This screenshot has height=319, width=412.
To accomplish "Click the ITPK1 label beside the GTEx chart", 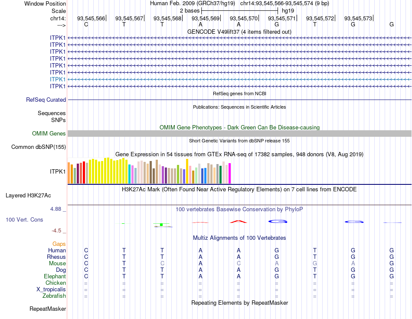I will (58, 171).
